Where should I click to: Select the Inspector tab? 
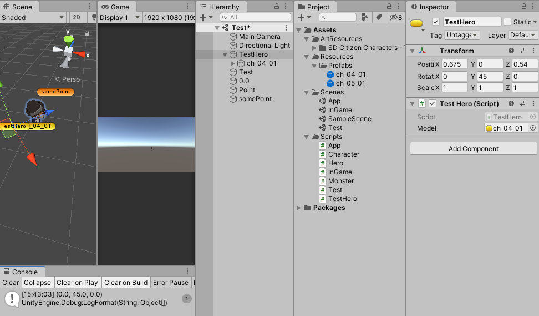click(430, 7)
